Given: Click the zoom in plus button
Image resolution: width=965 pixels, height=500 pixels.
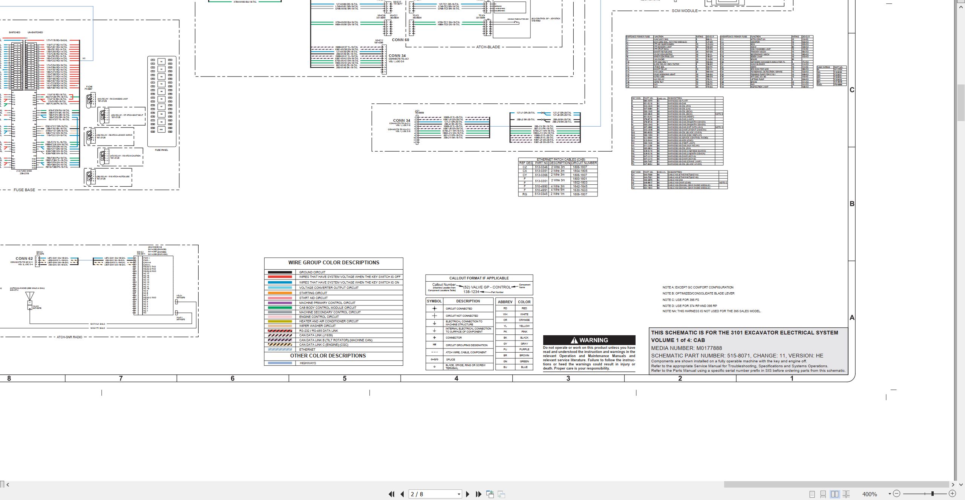Looking at the screenshot, I should click(952, 494).
